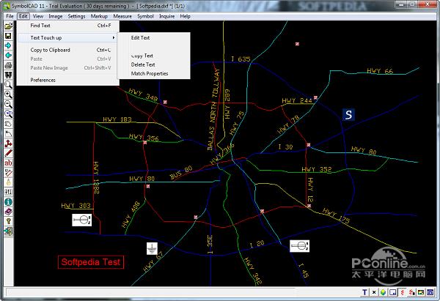Toggle the X marker status icon
Screen dimensions: 440x301
click(x=374, y=292)
